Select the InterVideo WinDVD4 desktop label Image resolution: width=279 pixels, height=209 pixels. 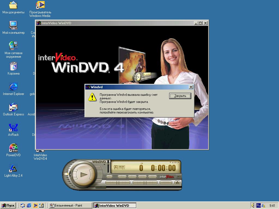click(x=40, y=157)
